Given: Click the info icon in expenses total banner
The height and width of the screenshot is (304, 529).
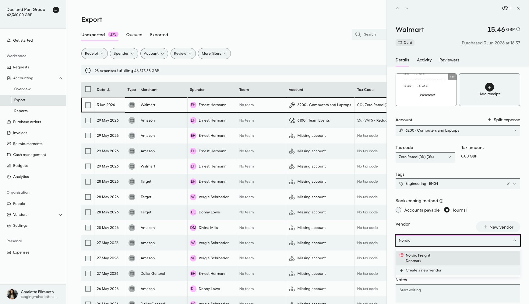Looking at the screenshot, I should click(x=88, y=71).
